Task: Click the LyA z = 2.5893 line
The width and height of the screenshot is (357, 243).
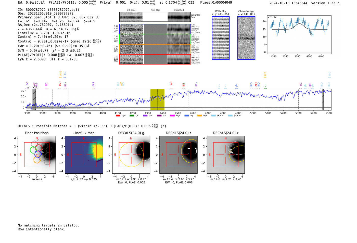Action: tap(48, 59)
